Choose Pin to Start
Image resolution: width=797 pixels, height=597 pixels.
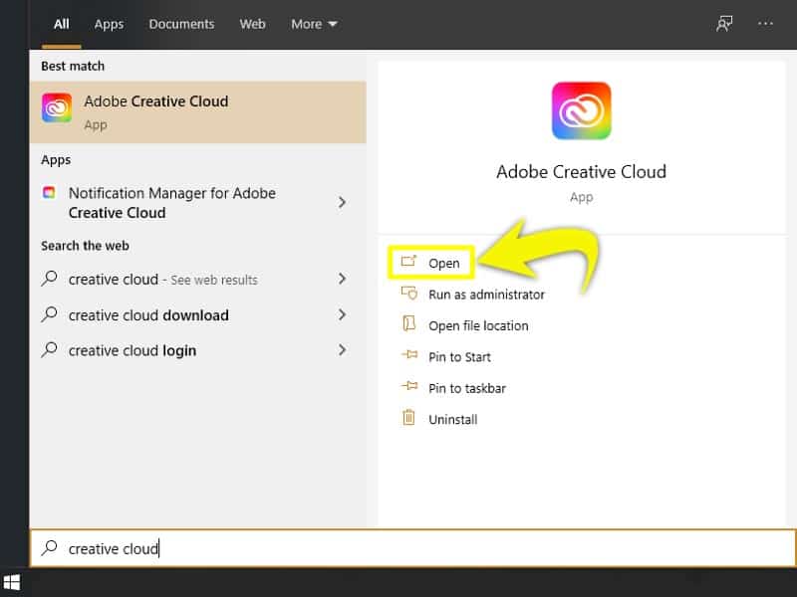click(459, 357)
